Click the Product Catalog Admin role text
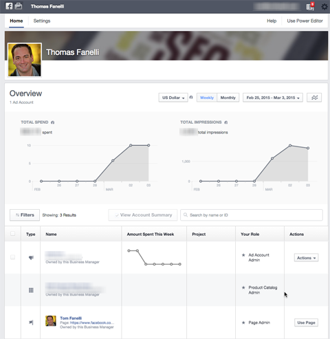Screen dimensions: 330x339 point(263,290)
